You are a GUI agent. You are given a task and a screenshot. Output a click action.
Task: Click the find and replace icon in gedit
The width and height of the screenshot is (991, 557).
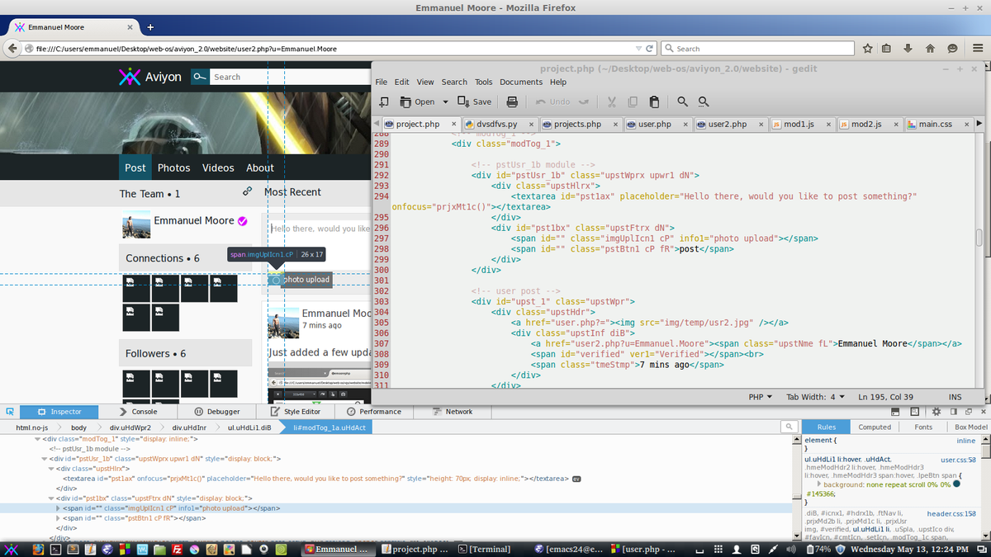point(704,101)
